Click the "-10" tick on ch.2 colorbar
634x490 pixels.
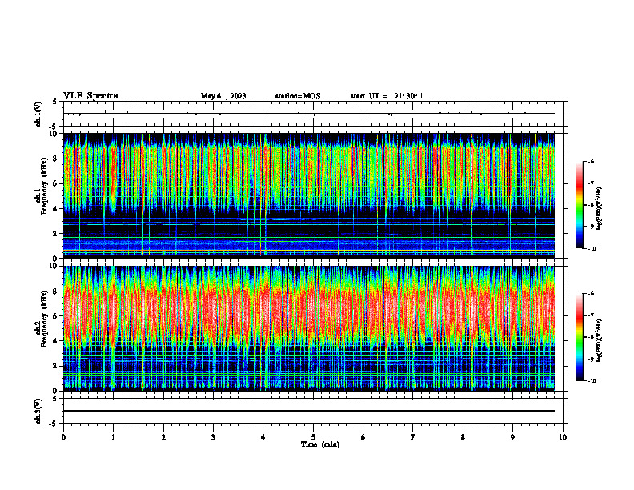(592, 381)
